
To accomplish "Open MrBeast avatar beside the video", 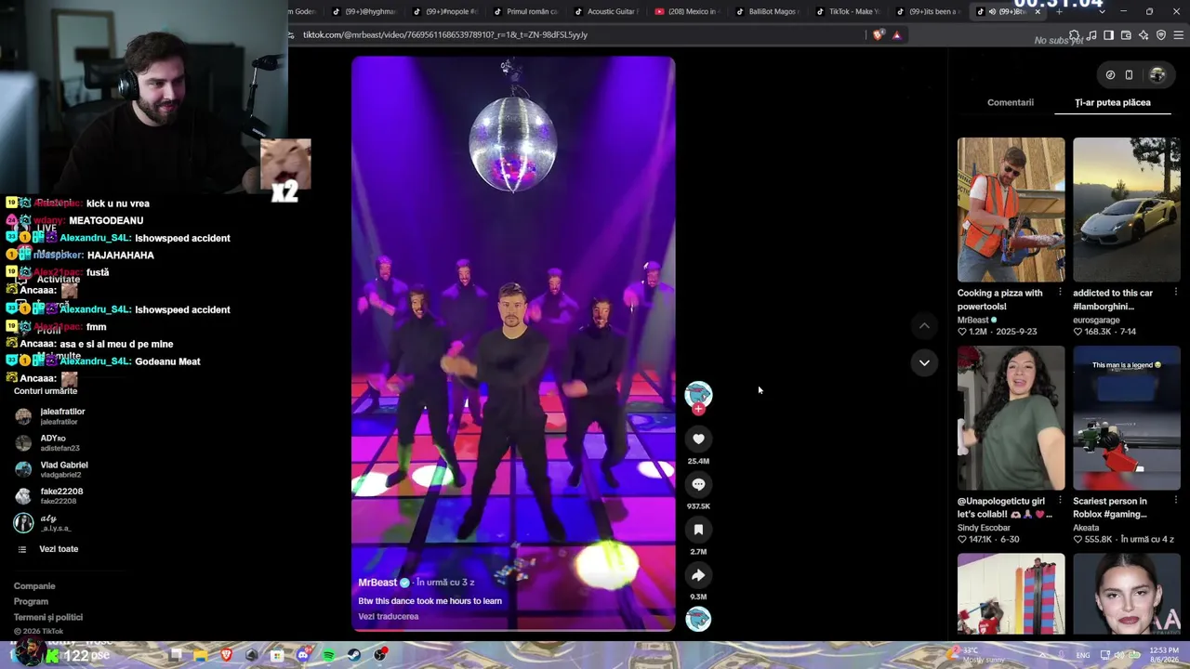I will tap(698, 394).
